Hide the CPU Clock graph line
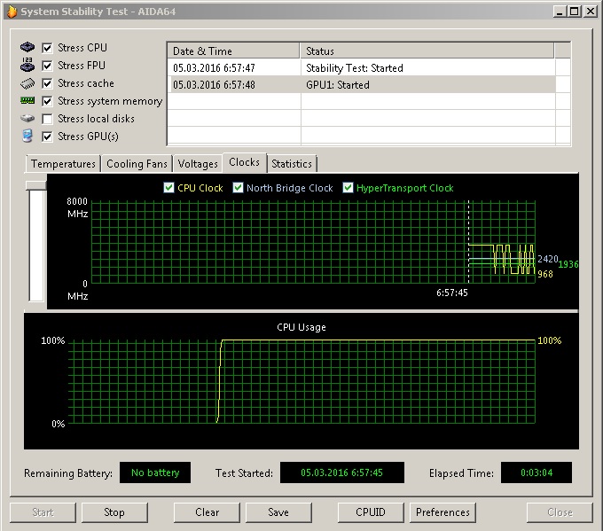Viewport: 603px width, 531px height. tap(168, 188)
